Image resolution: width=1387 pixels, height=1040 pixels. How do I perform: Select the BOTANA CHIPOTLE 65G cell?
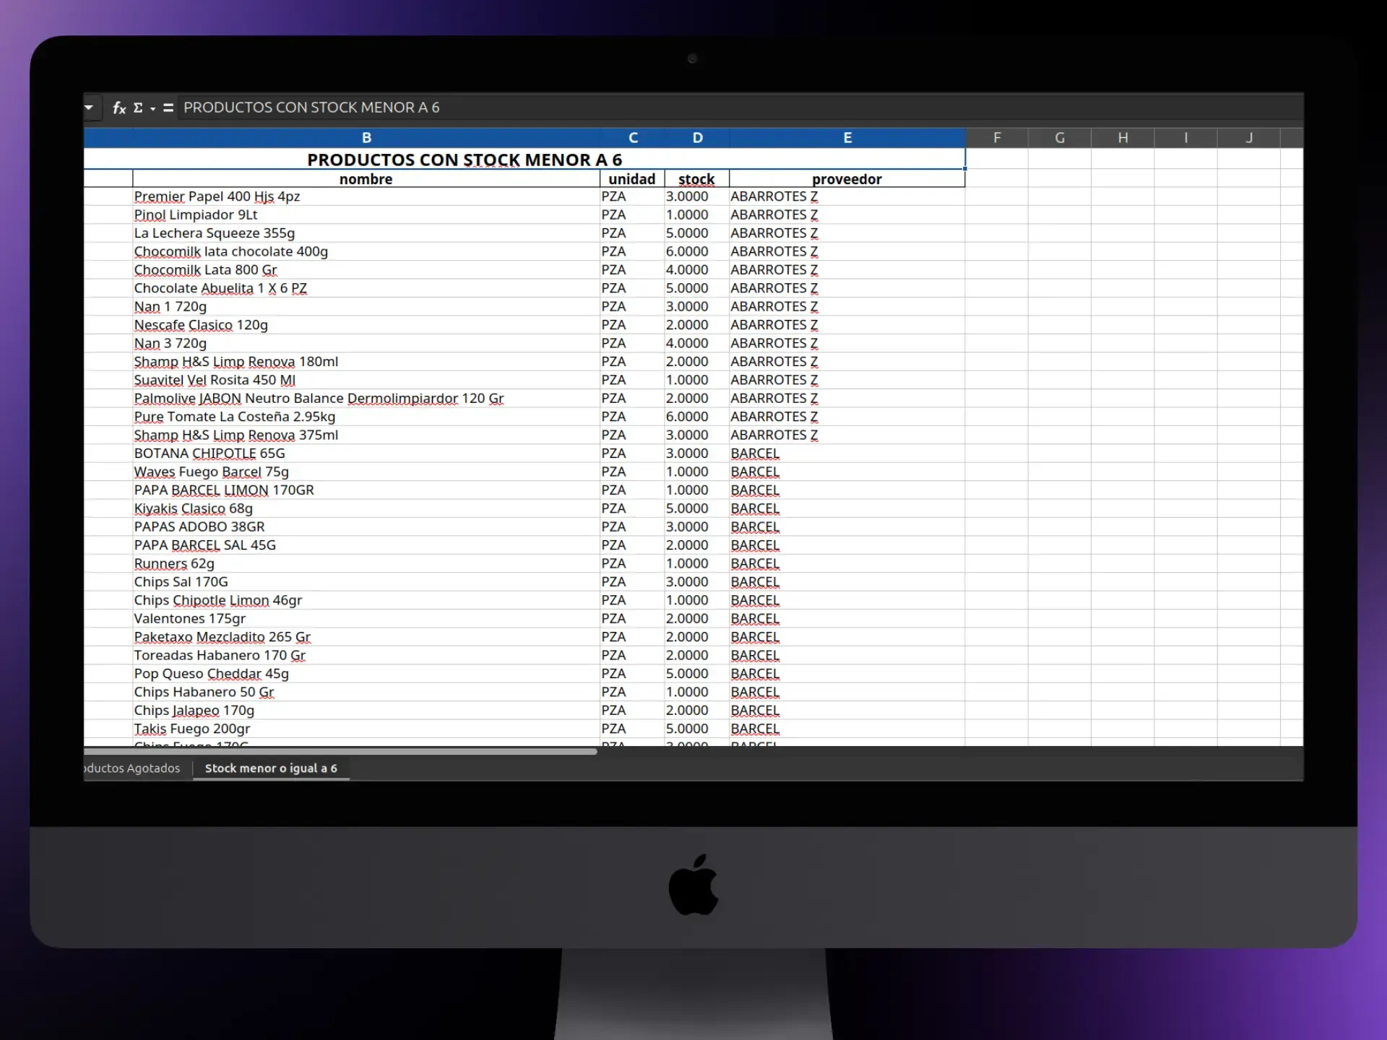[366, 454]
